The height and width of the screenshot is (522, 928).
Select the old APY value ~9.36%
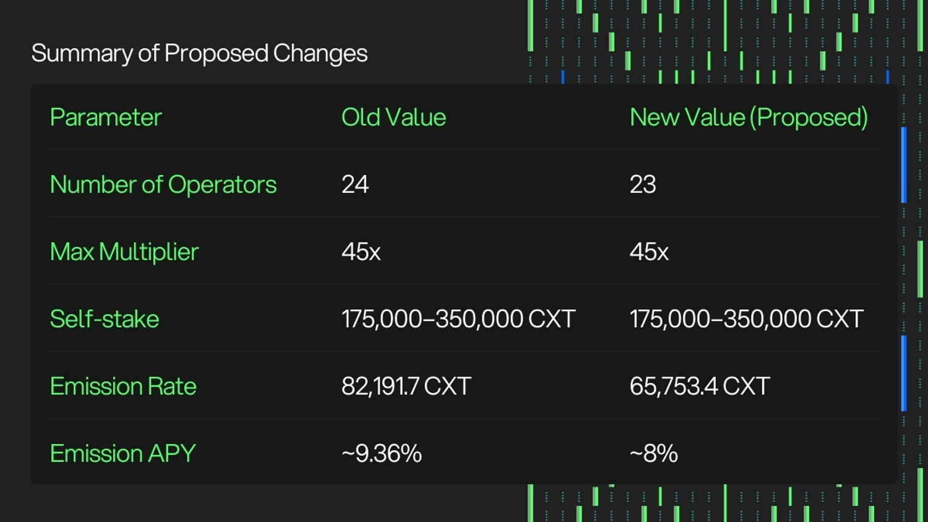[382, 454]
